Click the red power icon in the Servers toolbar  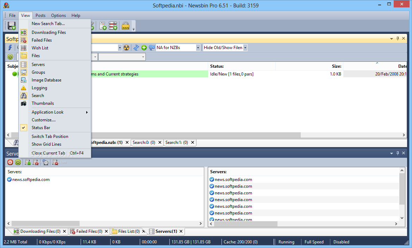10,162
